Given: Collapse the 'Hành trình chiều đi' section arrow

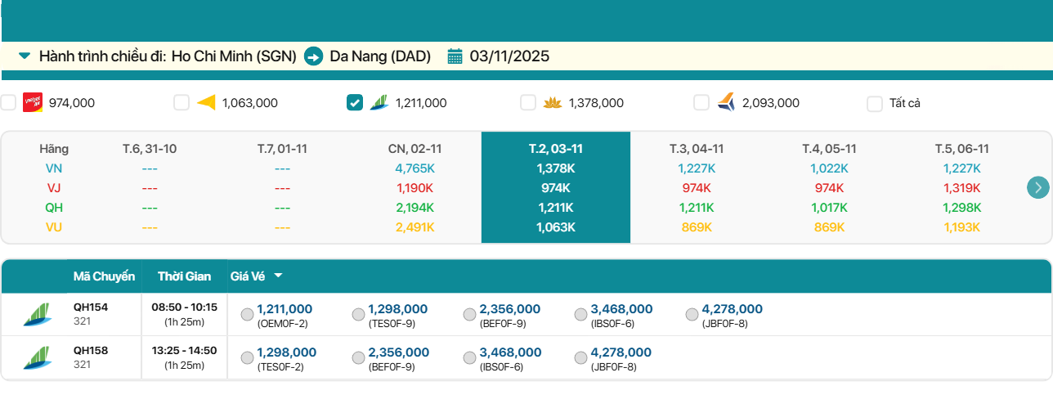Looking at the screenshot, I should 25,56.
